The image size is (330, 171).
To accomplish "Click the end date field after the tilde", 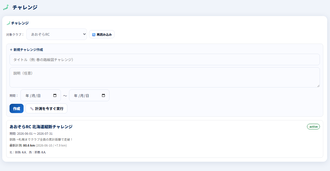I will pos(89,96).
